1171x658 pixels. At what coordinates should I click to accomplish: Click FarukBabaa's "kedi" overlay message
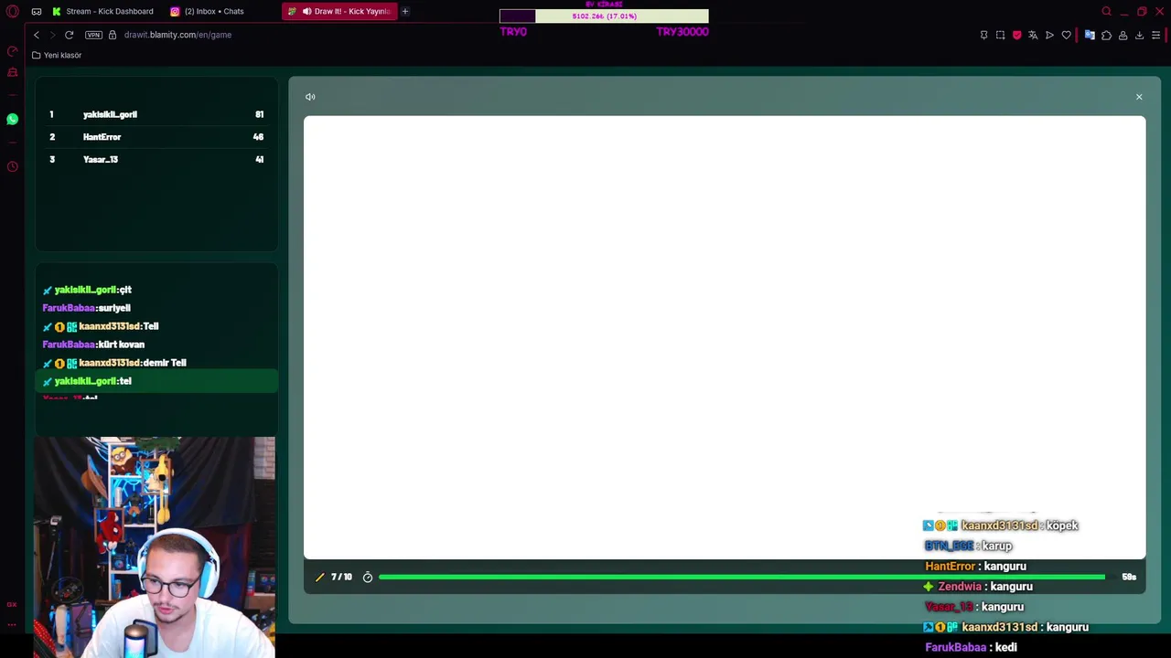[971, 647]
